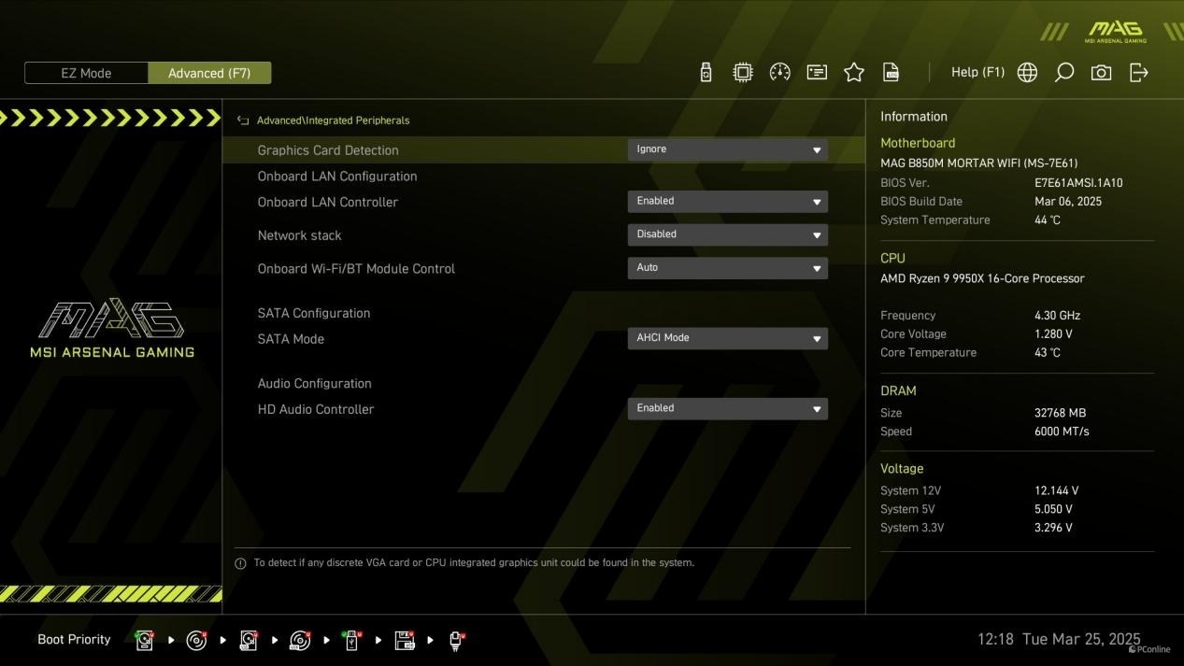Toggle Onboard LAN Controller Enabled setting

pyautogui.click(x=727, y=202)
